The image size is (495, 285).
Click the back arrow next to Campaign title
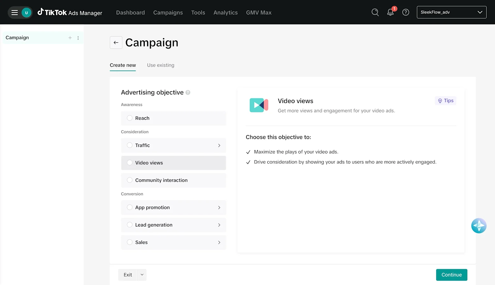[116, 42]
